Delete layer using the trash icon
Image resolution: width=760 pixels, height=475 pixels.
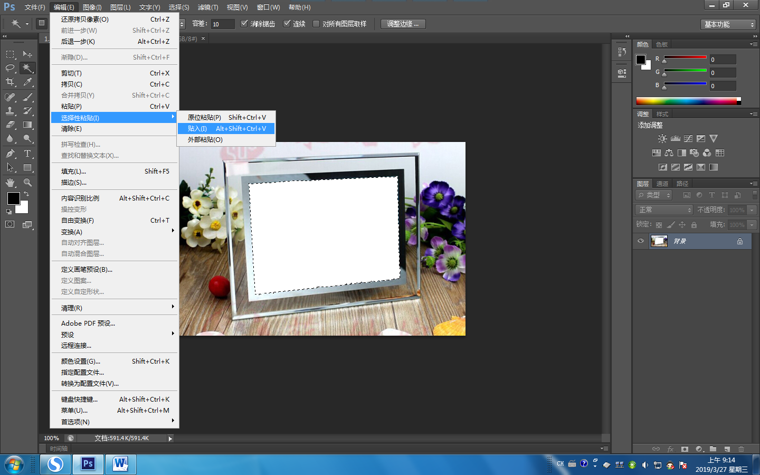point(741,449)
